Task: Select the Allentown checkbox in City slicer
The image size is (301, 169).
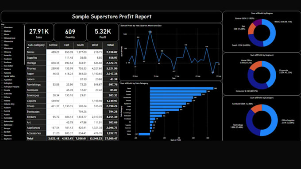Action: point(2,49)
